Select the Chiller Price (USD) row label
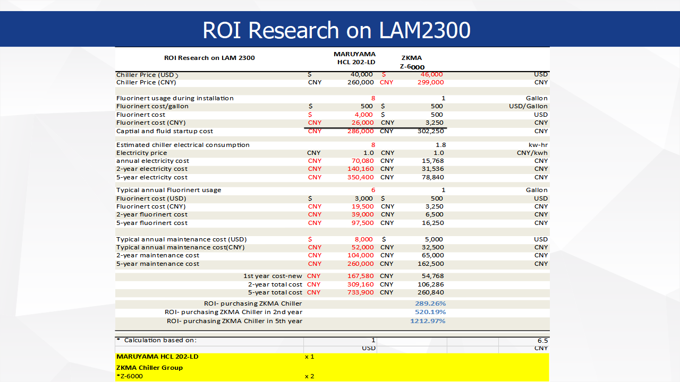Image resolution: width=680 pixels, height=382 pixels. (147, 75)
